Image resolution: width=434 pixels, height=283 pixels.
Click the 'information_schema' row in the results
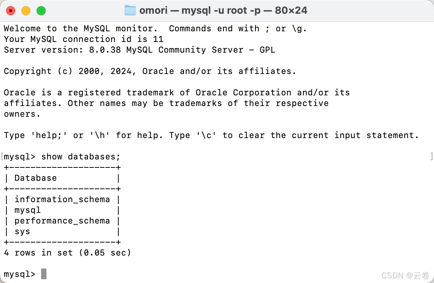(x=62, y=199)
